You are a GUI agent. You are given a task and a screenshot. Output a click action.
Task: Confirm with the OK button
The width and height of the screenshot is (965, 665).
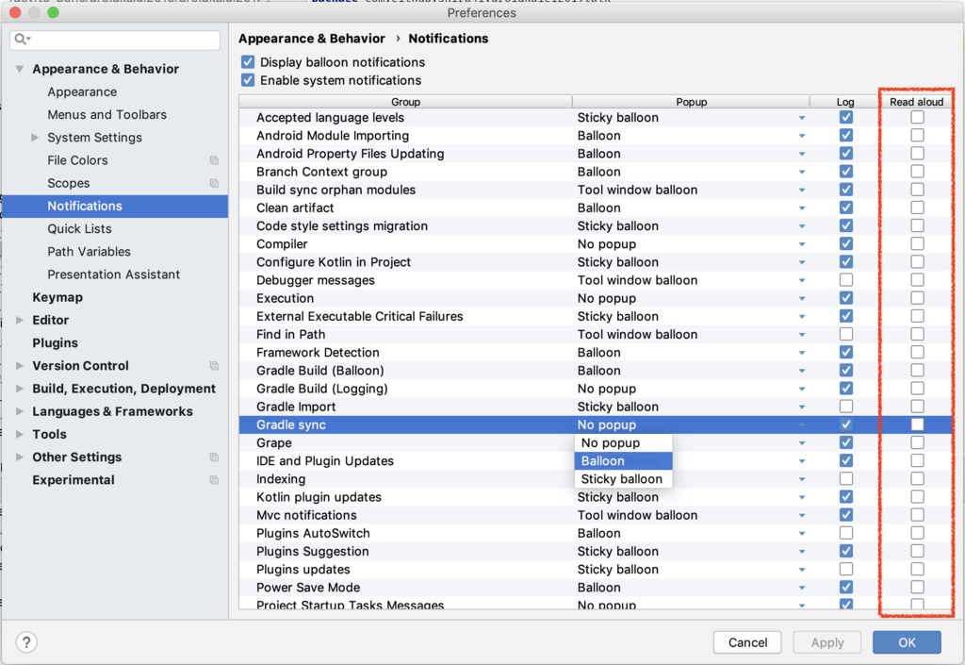907,642
